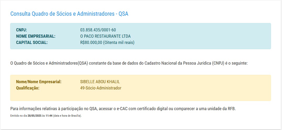Click the CAPITAL SOCIAL label
Image resolution: width=282 pixels, height=130 pixels.
tap(32, 43)
